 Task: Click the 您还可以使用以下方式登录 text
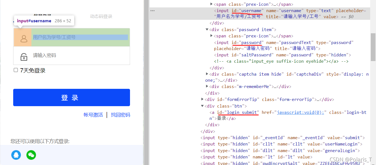tap(40, 141)
